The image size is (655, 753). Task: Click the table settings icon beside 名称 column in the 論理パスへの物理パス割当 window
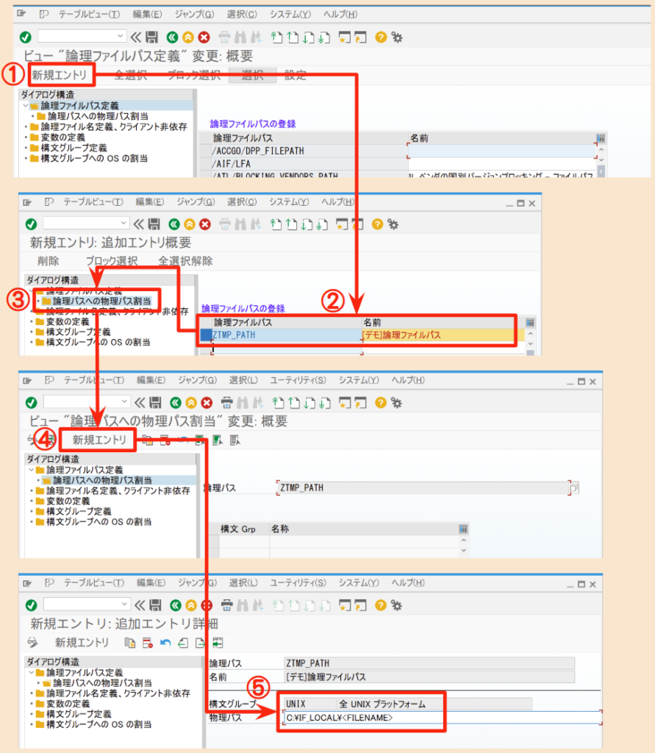[463, 529]
